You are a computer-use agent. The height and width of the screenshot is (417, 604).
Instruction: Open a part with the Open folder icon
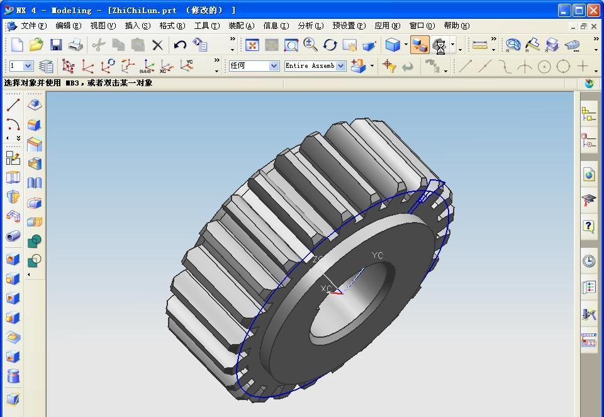tap(36, 45)
